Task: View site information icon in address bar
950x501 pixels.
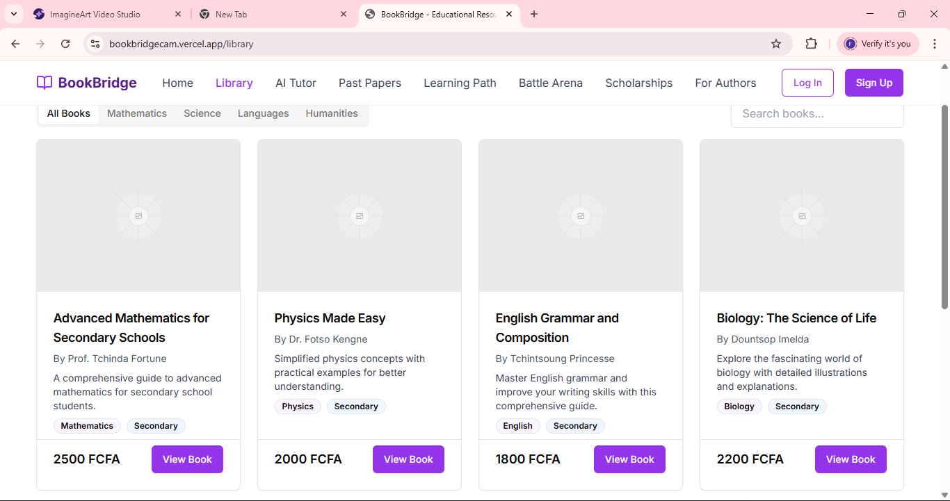Action: [x=96, y=44]
